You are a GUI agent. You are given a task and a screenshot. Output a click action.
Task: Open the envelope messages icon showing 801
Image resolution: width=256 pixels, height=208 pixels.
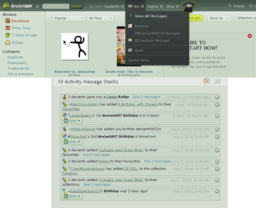click(130, 6)
